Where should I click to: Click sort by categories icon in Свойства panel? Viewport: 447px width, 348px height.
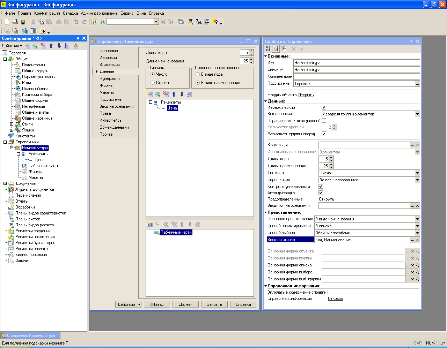(x=276, y=49)
